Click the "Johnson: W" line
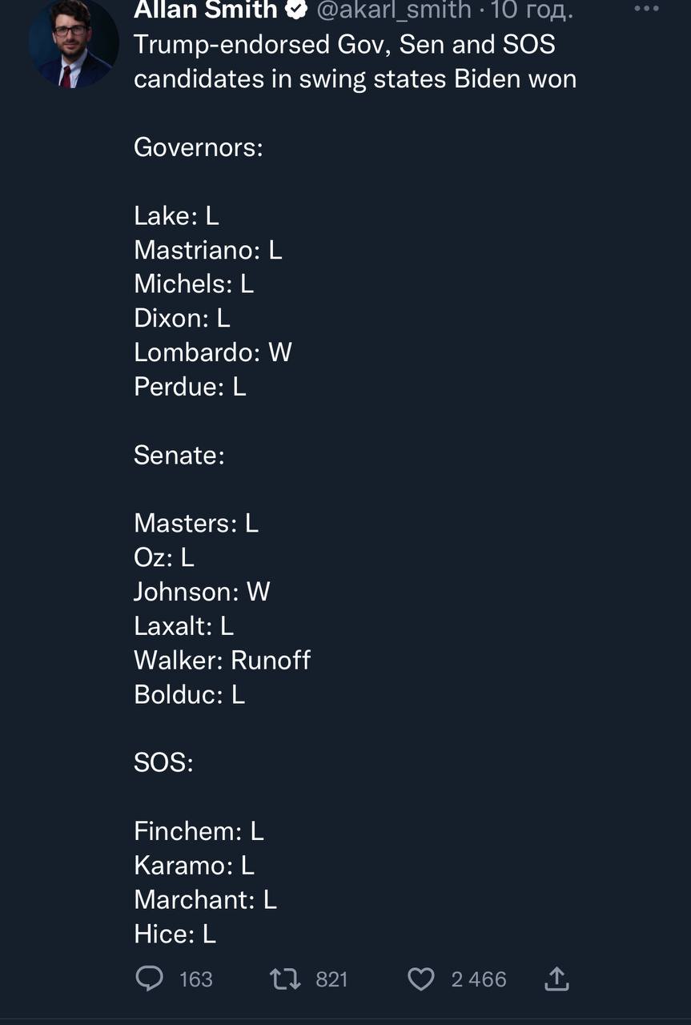The width and height of the screenshot is (691, 1025). (x=202, y=592)
